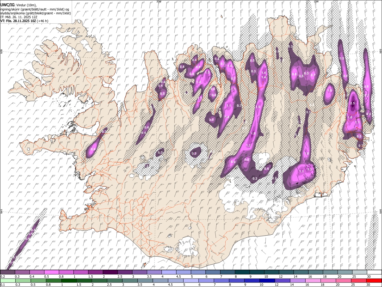
Task: Click the 1.6 value on the eastern map
Action: click(x=350, y=117)
